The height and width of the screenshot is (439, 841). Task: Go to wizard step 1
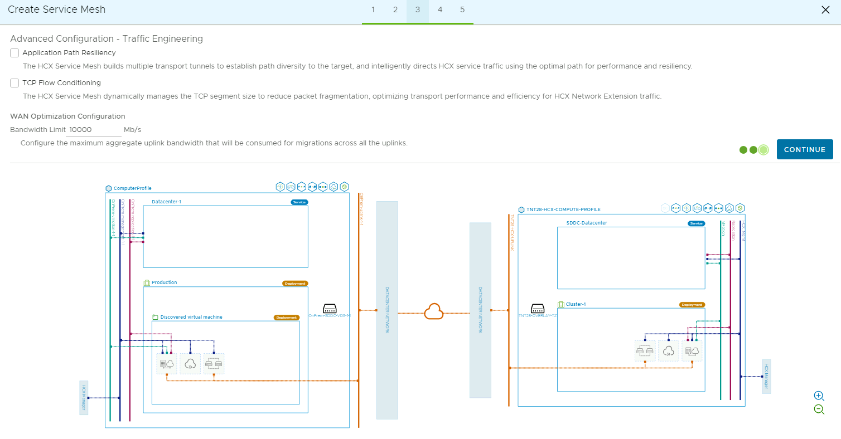pyautogui.click(x=373, y=10)
